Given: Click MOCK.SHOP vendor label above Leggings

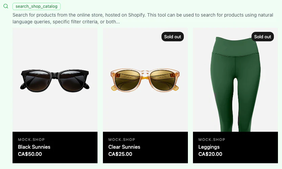Looking at the screenshot, I should 212,140.
